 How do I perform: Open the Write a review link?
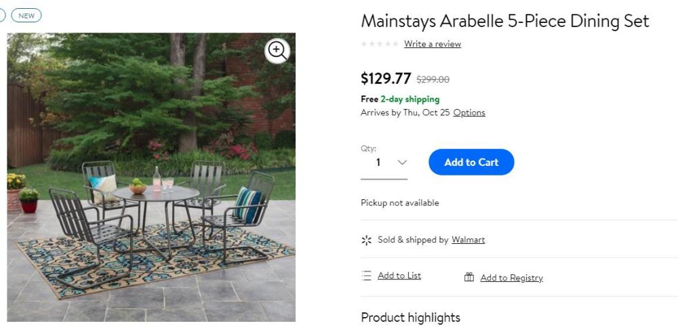coord(433,44)
